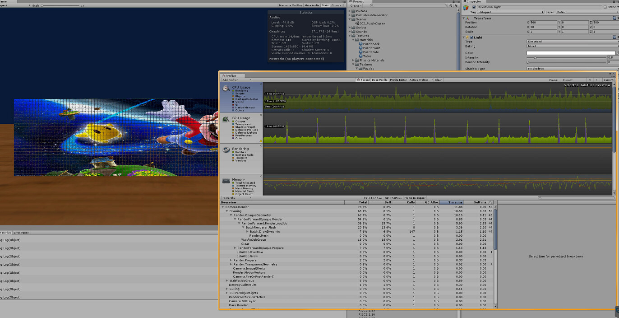Image resolution: width=619 pixels, height=318 pixels.
Task: Close the GPU Usage profiler module
Action: [261, 115]
